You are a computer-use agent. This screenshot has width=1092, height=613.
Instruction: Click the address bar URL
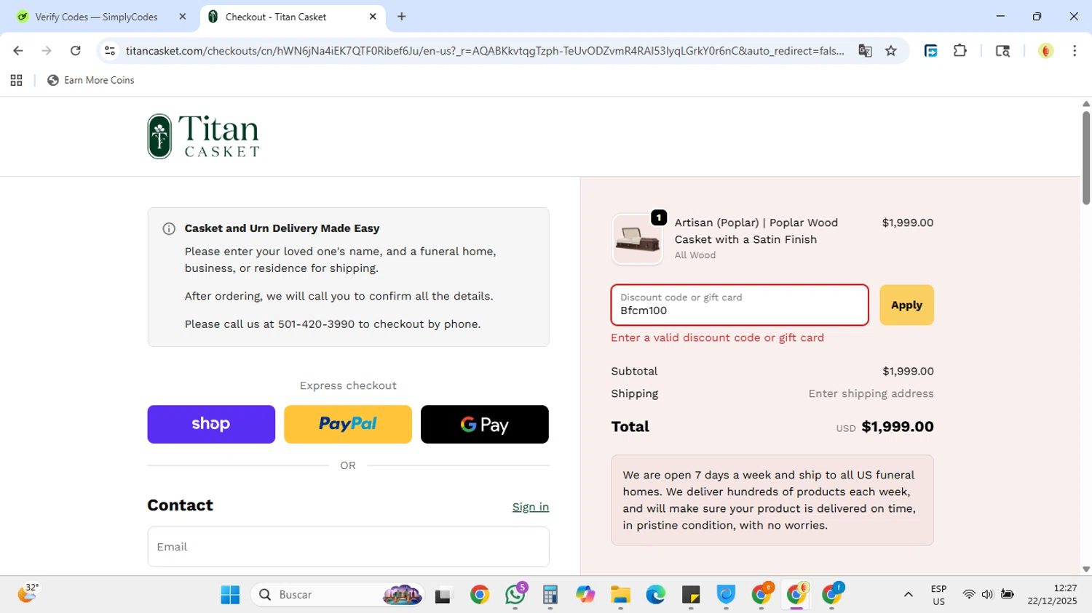click(484, 51)
